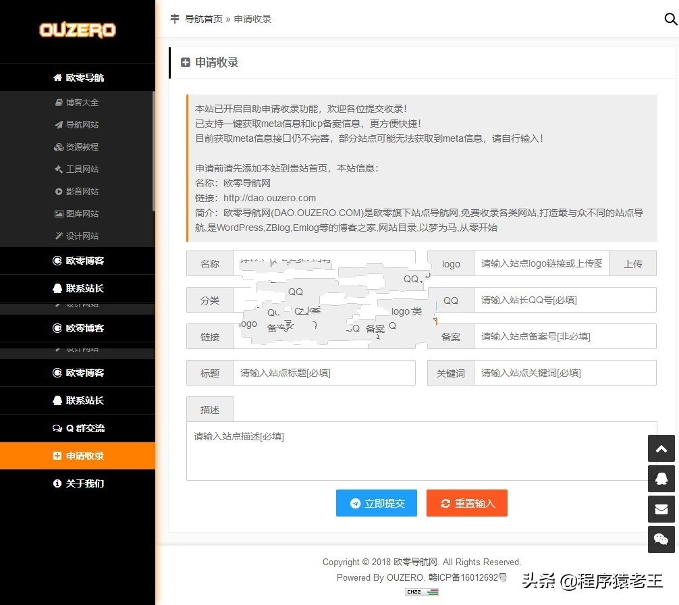Select 影音网站 in the sidebar

(x=78, y=191)
